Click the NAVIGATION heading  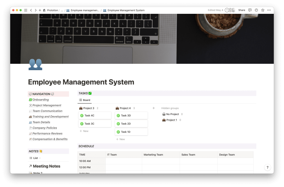41,94
